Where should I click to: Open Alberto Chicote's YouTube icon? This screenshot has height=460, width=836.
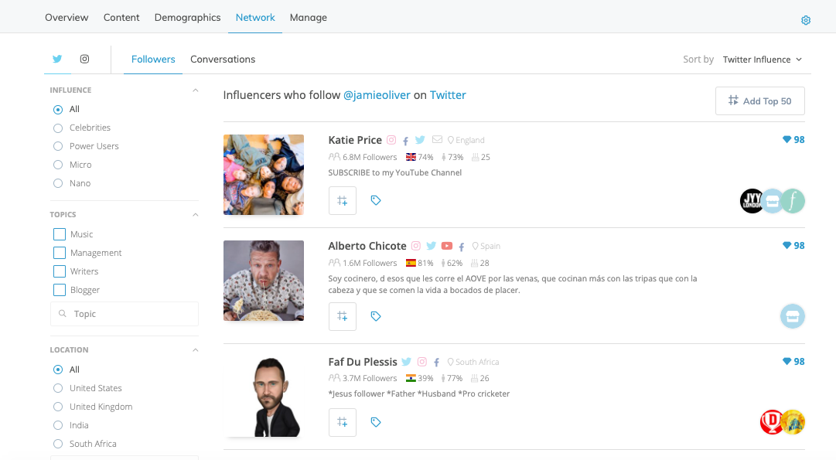tap(447, 246)
